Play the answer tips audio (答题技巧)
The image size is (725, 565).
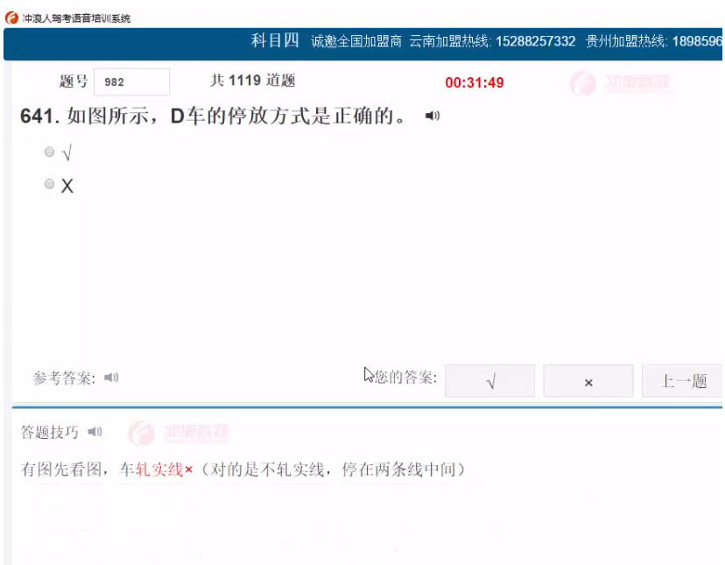pos(95,432)
